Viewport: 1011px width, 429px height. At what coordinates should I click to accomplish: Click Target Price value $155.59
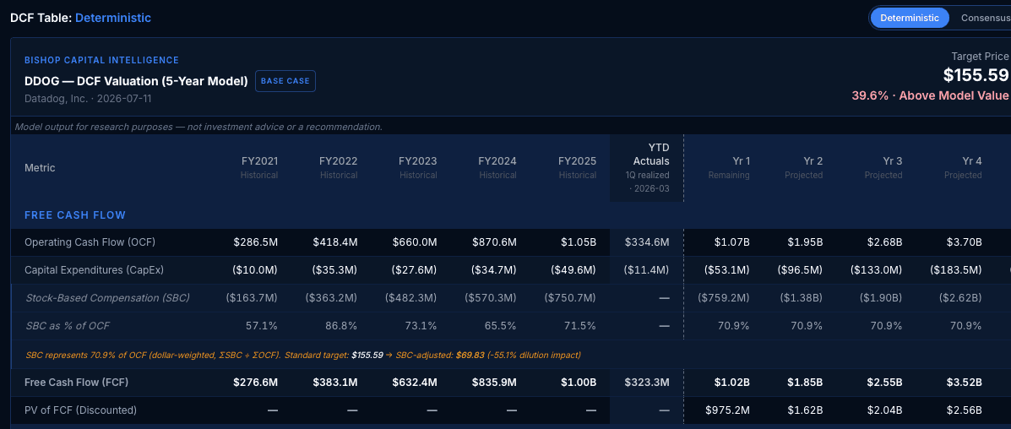[976, 75]
